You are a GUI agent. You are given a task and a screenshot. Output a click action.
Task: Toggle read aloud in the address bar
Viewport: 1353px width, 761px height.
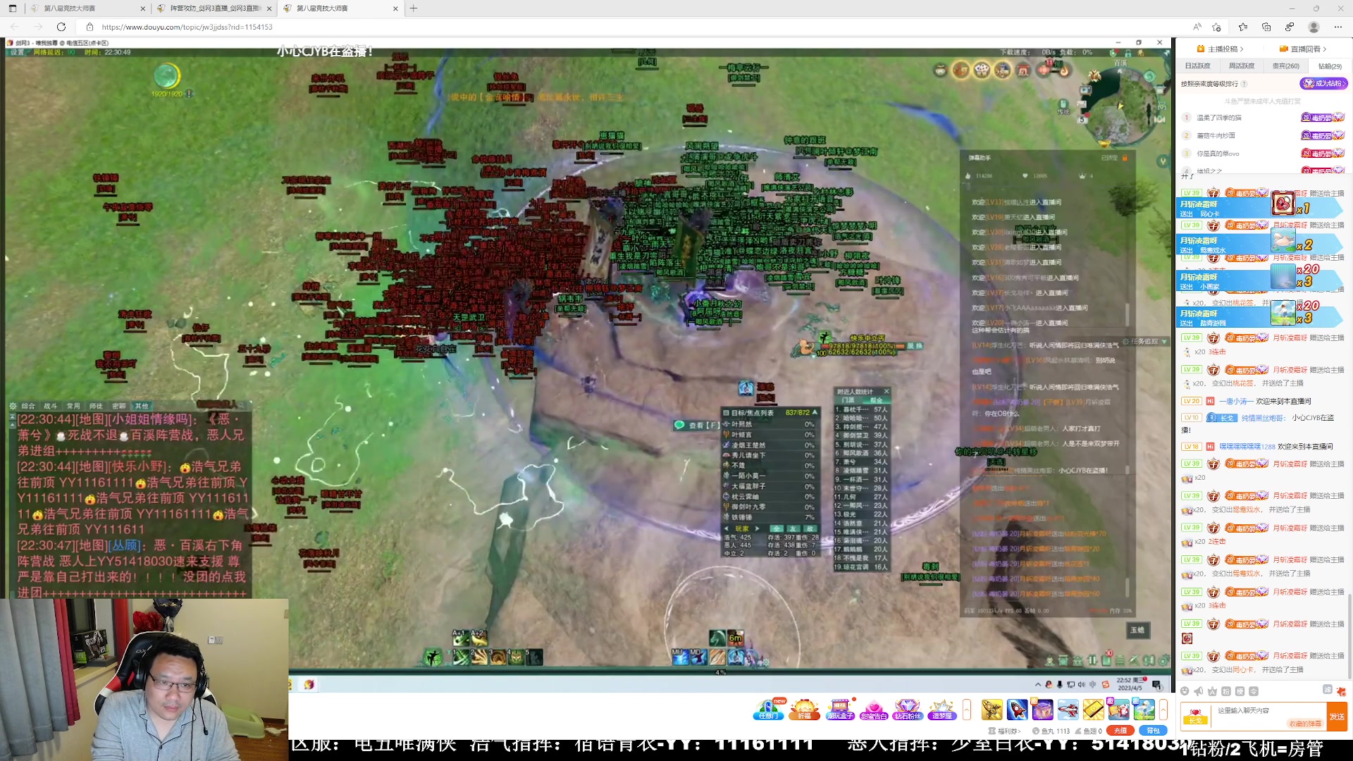point(1197,27)
